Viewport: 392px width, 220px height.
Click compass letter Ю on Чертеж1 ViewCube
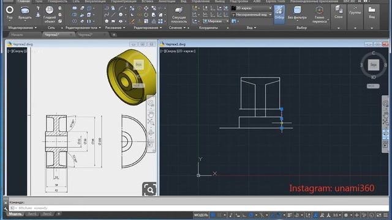tap(373, 78)
